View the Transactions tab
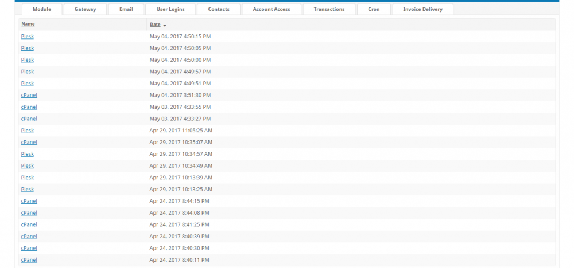This screenshot has width=574, height=268. pos(329,9)
